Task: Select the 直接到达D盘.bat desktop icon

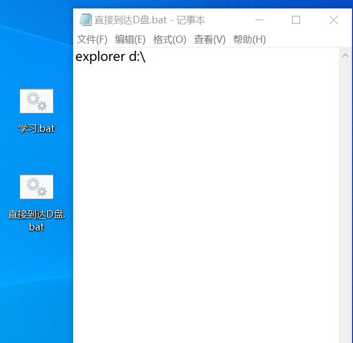Action: (x=37, y=186)
